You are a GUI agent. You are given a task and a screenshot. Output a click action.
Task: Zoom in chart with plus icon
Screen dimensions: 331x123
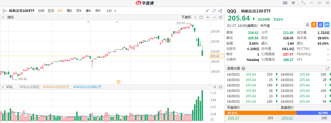click(208, 17)
